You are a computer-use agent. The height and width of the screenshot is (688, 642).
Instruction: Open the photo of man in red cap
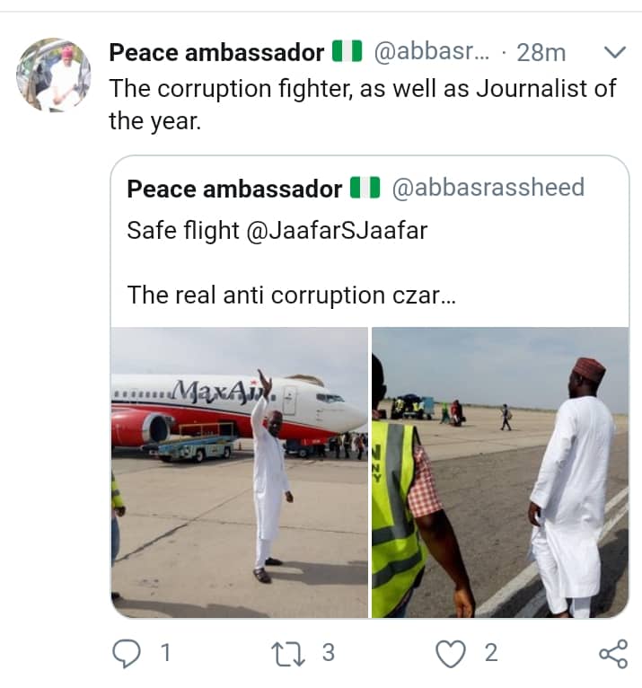(x=500, y=472)
